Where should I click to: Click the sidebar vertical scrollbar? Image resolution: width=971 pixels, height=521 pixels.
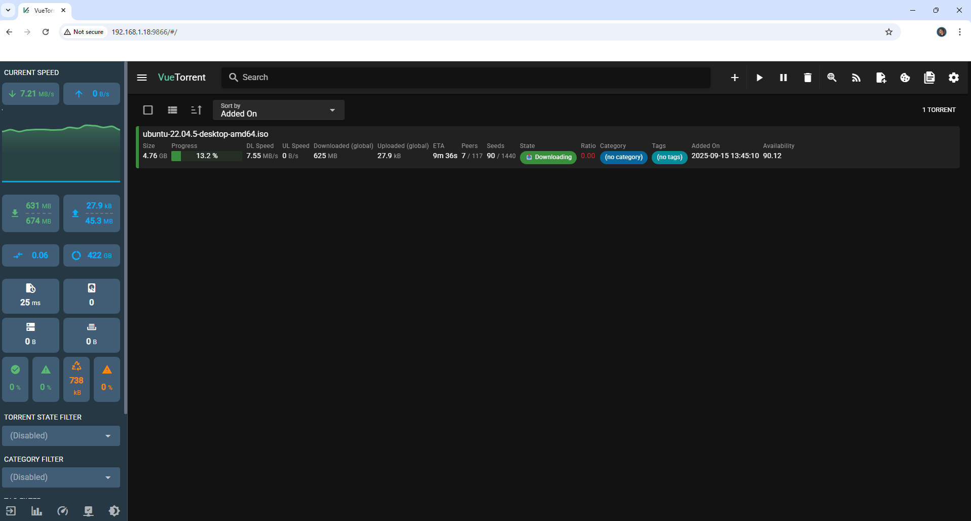pyautogui.click(x=125, y=238)
